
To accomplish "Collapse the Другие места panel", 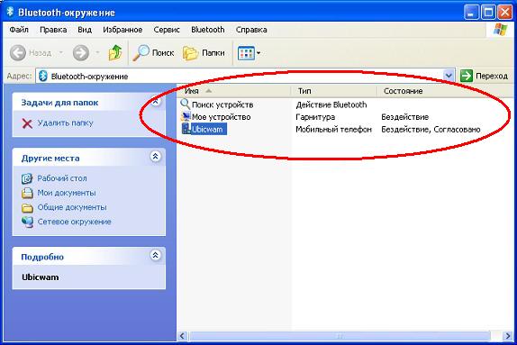I will (155, 156).
